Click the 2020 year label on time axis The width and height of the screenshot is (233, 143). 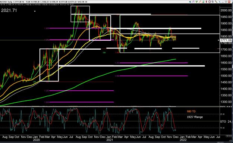point(36,140)
